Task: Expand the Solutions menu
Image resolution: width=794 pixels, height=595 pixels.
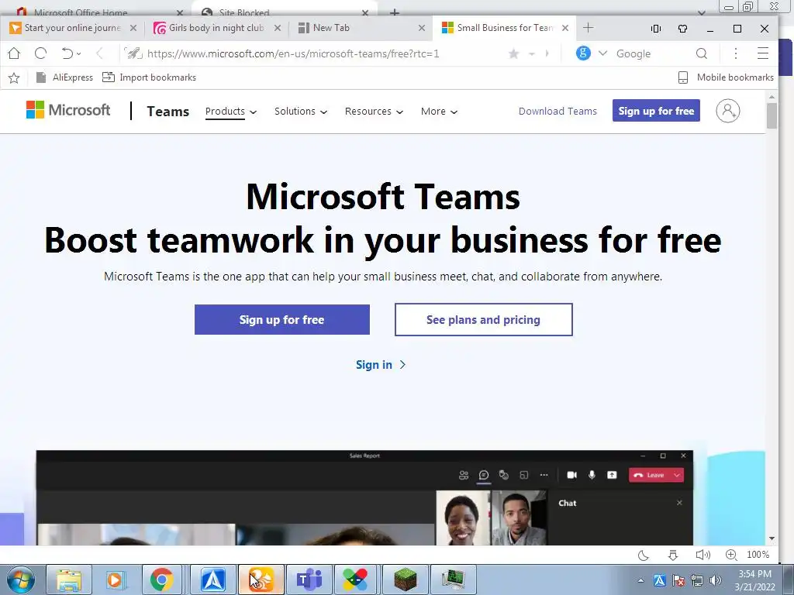Action: coord(301,112)
